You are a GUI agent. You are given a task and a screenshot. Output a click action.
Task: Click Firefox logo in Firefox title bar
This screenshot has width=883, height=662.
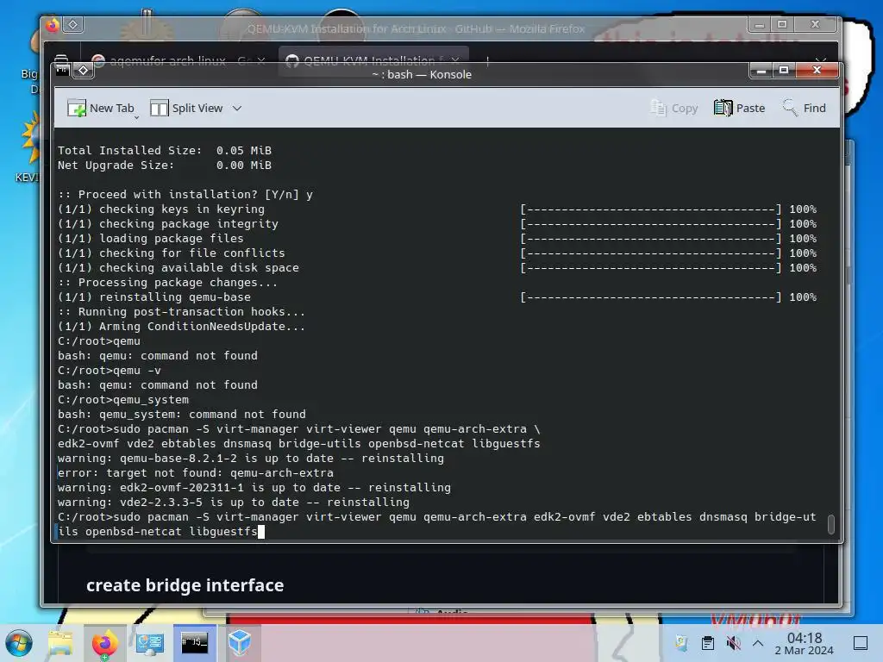tap(53, 25)
